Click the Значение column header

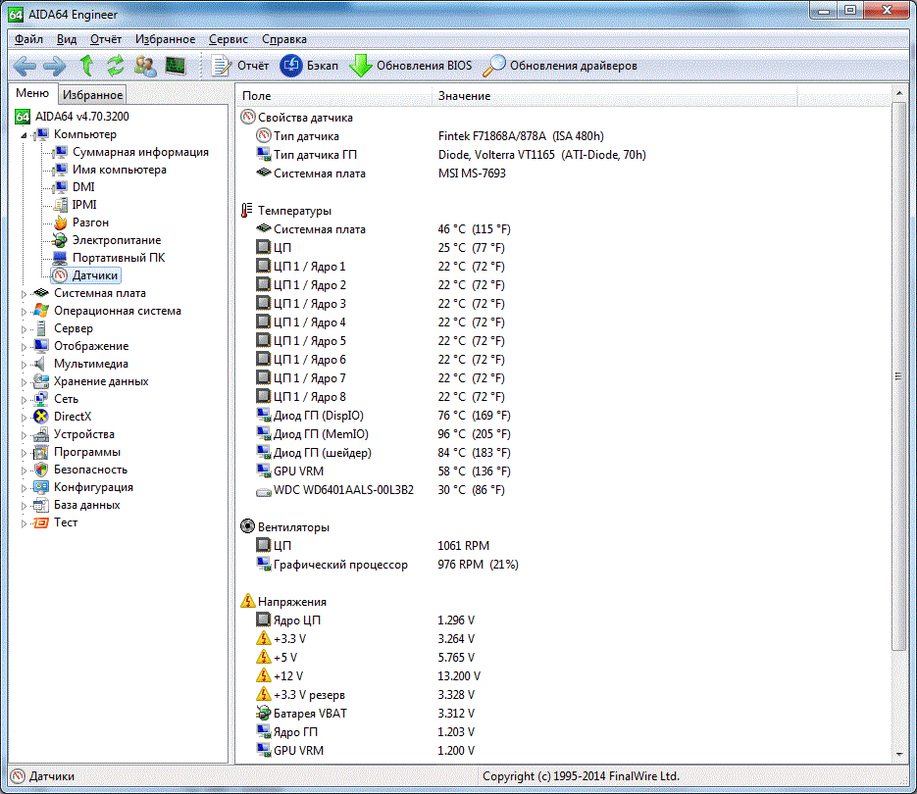[614, 96]
